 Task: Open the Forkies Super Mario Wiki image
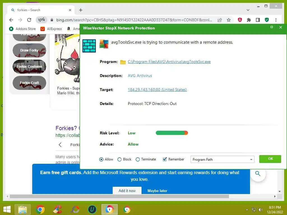coord(67,58)
